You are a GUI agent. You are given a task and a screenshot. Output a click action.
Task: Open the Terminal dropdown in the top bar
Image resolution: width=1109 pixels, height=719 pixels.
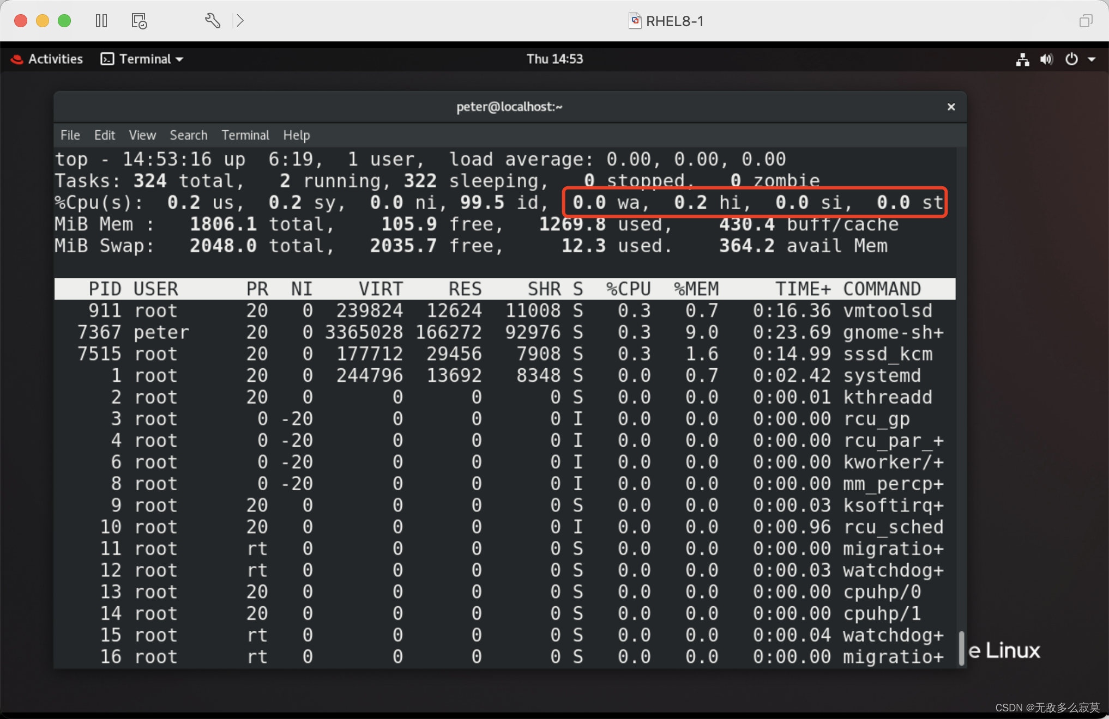point(142,59)
